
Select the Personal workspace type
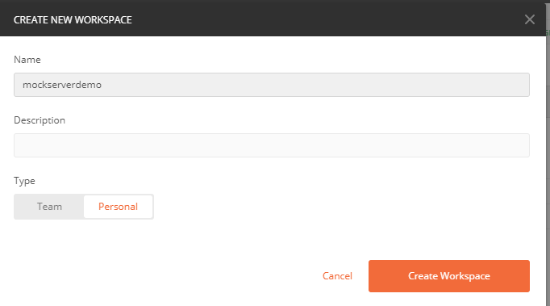tap(119, 207)
